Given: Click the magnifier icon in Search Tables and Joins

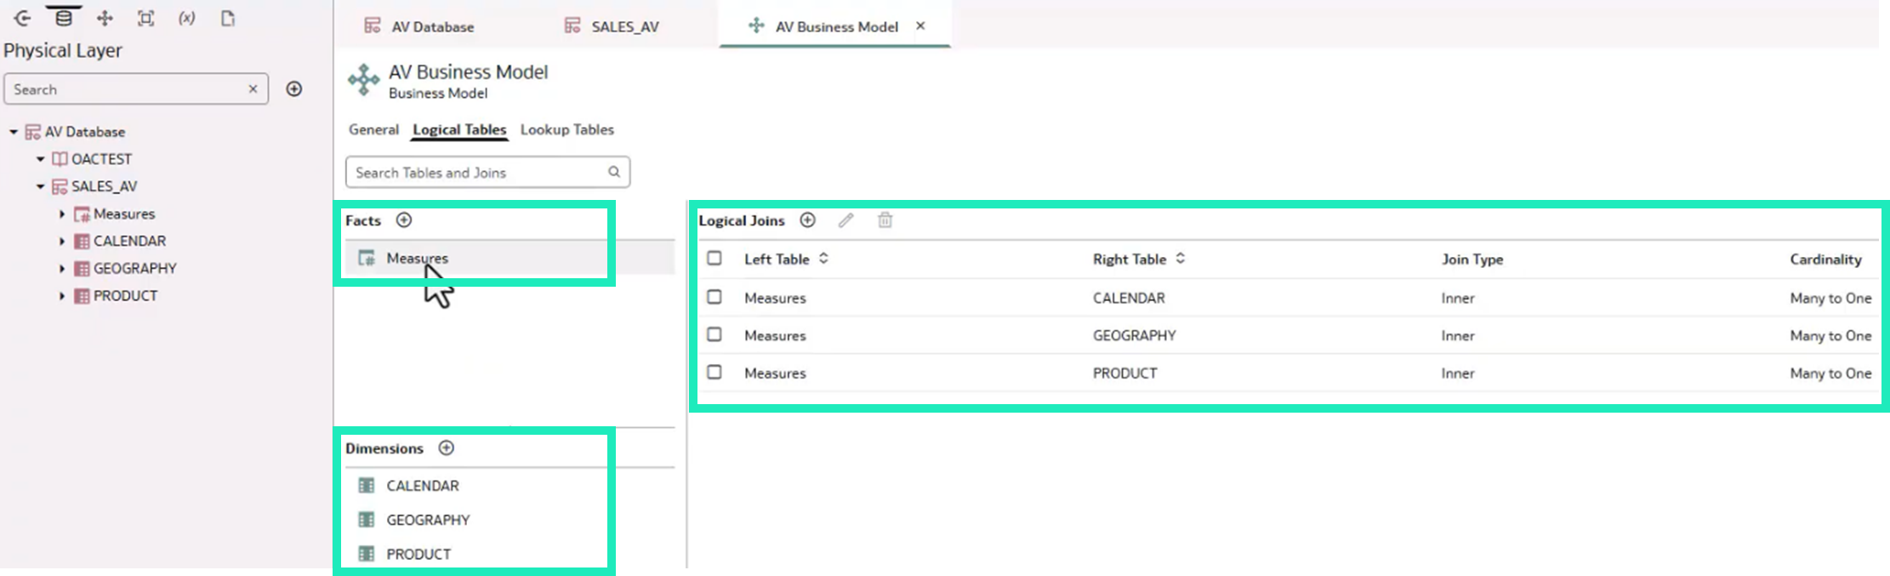Looking at the screenshot, I should point(614,172).
